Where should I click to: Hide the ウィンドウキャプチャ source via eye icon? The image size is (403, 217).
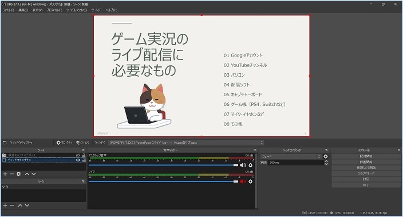[78, 160]
